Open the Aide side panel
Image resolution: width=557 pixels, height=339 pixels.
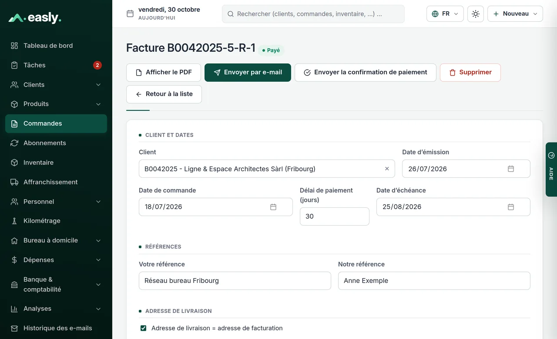point(551,169)
